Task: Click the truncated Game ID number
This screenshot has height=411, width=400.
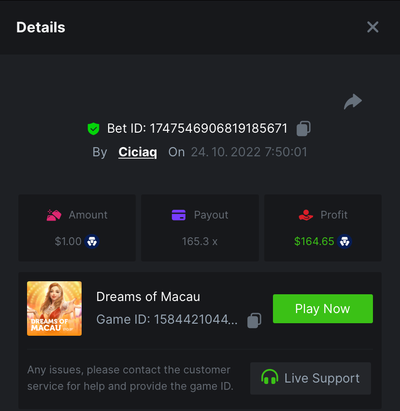Action: (x=196, y=320)
